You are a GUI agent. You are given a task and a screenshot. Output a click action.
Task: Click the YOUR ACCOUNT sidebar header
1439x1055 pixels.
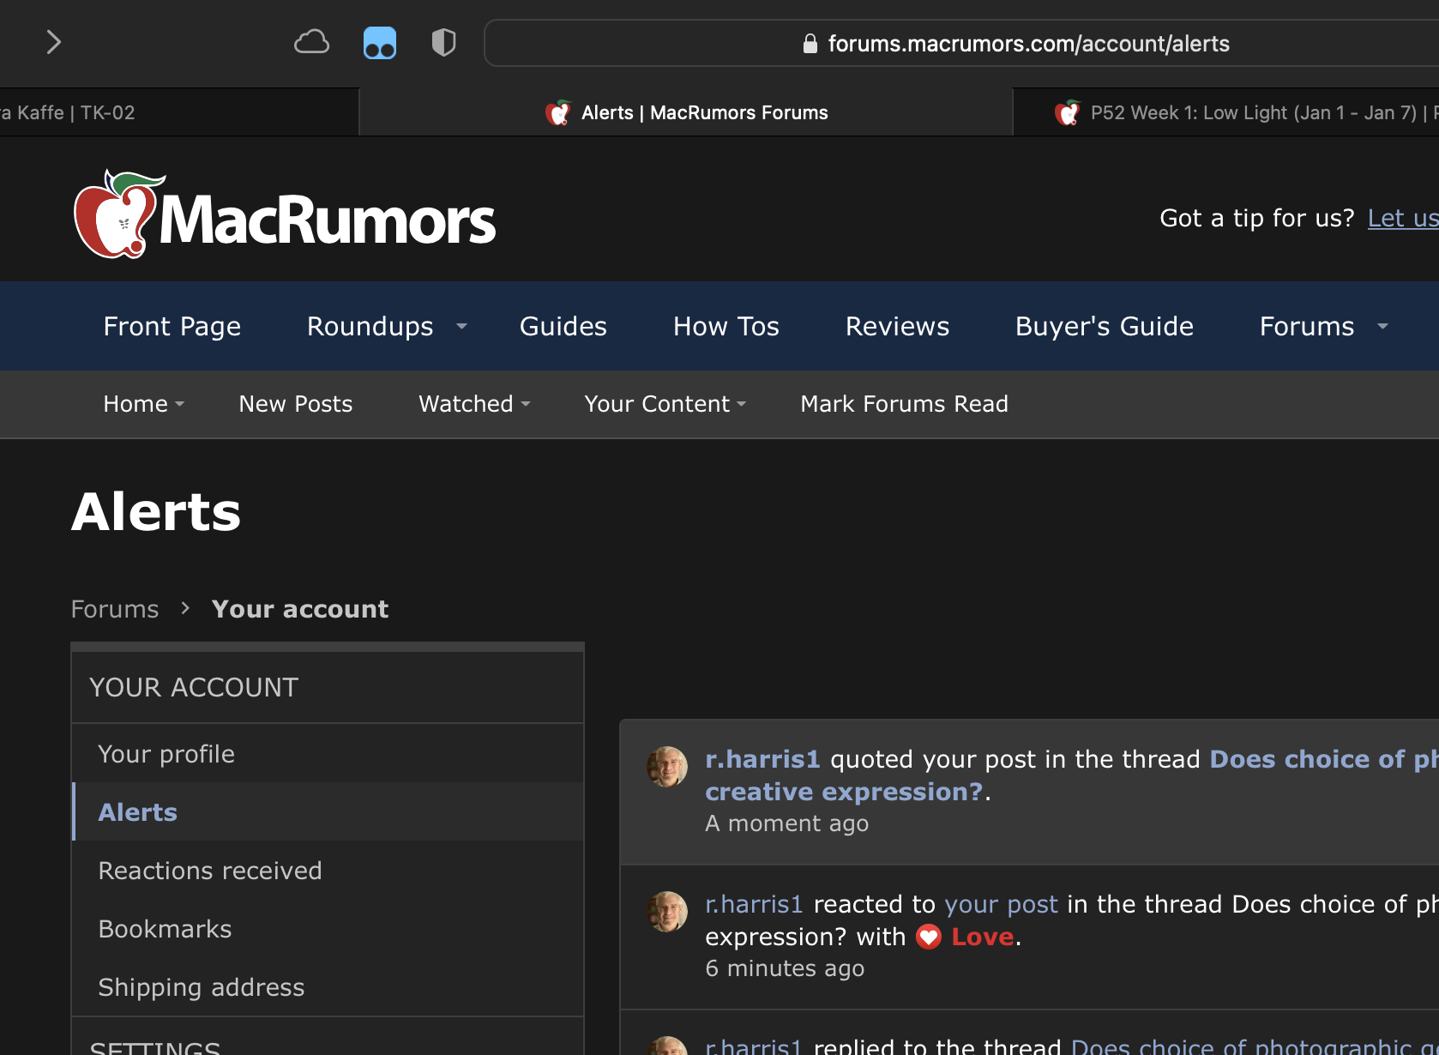[328, 687]
